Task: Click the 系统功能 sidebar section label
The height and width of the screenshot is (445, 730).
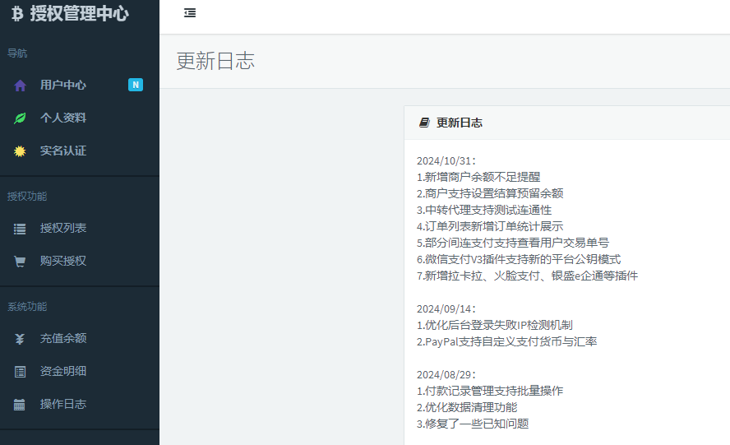Action: pos(27,307)
